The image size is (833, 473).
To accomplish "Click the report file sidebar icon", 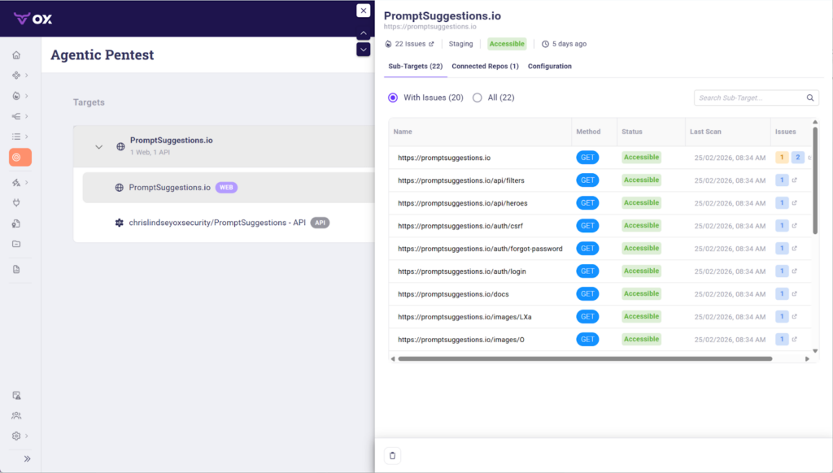I will (16, 269).
